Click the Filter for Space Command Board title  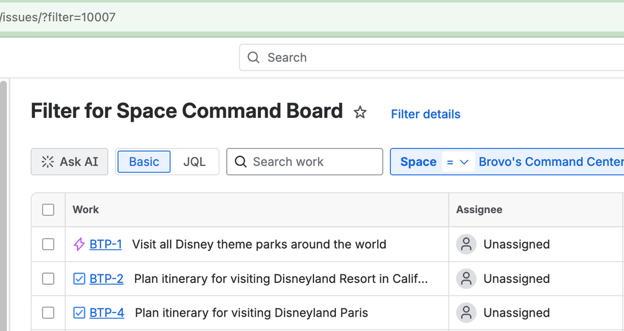[187, 111]
